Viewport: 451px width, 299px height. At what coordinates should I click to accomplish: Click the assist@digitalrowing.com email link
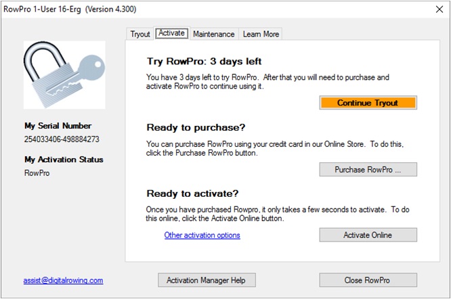click(x=62, y=280)
